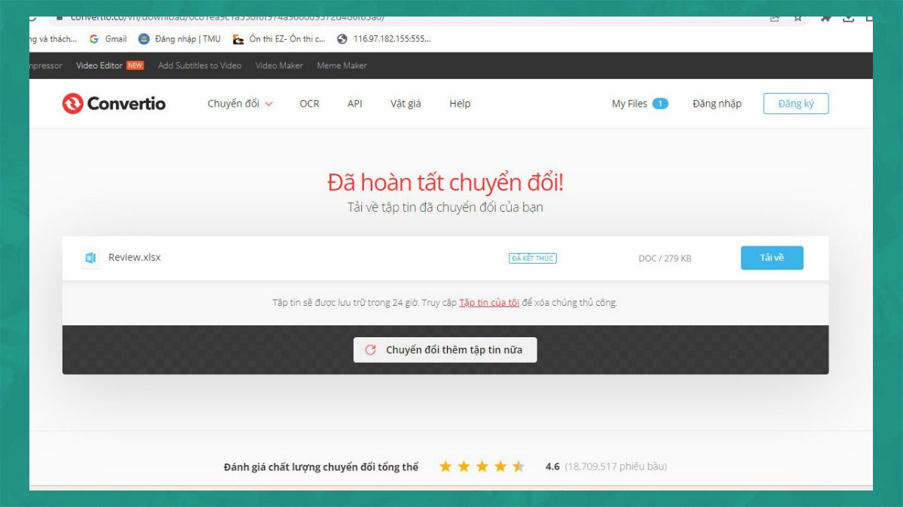Open the Đăng nhập | TMU bookmark
Screen dimensions: 903x507
180,39
